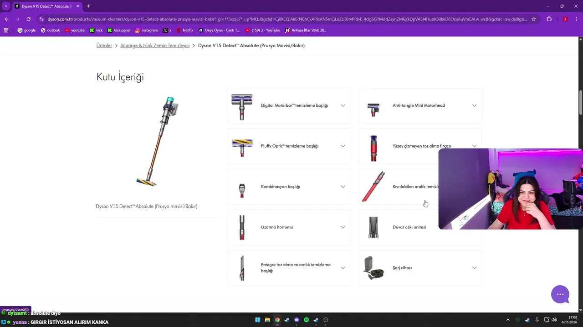
Task: Open Chrome's three-dot menu
Action: click(577, 19)
